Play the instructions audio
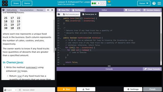 [x=52, y=10]
